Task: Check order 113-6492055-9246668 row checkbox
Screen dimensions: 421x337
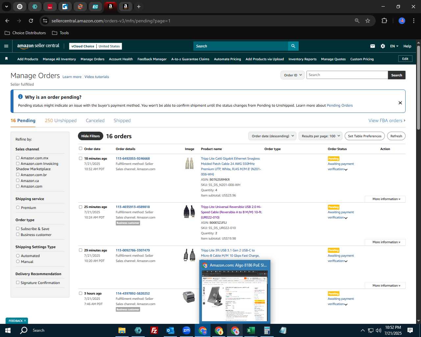Action: coord(81,158)
